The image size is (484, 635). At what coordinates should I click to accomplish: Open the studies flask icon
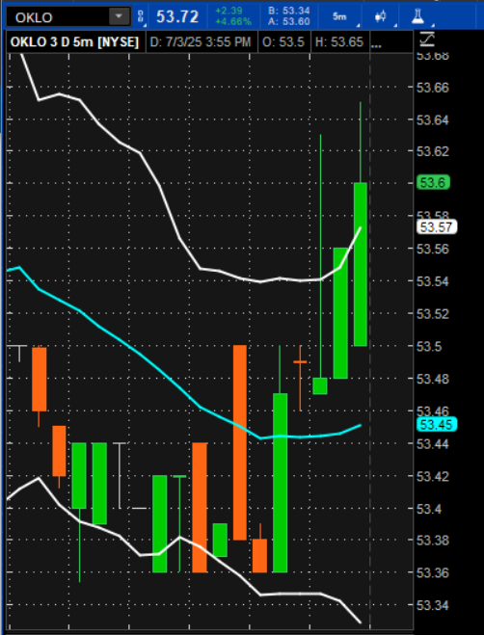[x=417, y=16]
